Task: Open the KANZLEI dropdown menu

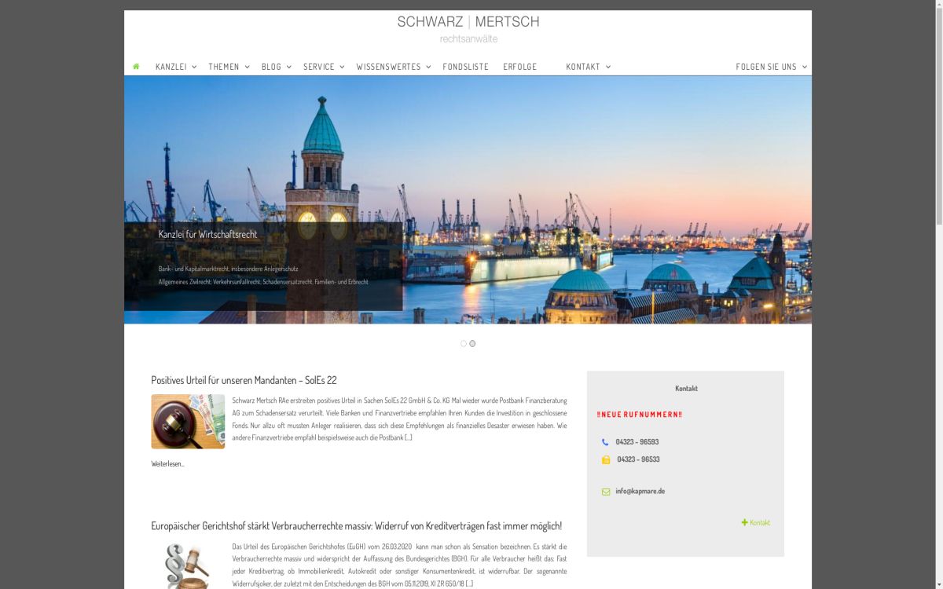Action: (174, 67)
